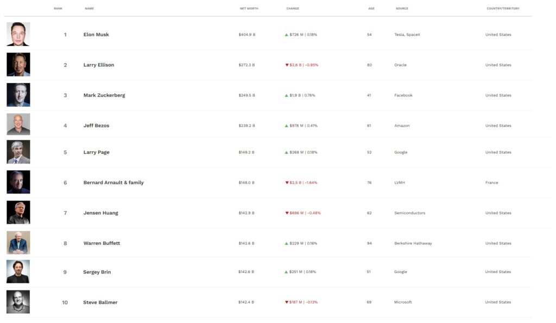Click the red down arrow in Jensen Huang's row
Viewport: 556px width, 323px height.
tap(287, 213)
